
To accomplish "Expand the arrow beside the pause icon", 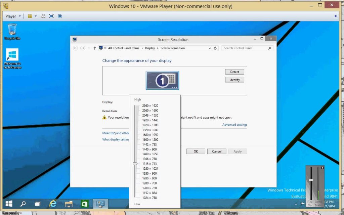I will (x=36, y=16).
